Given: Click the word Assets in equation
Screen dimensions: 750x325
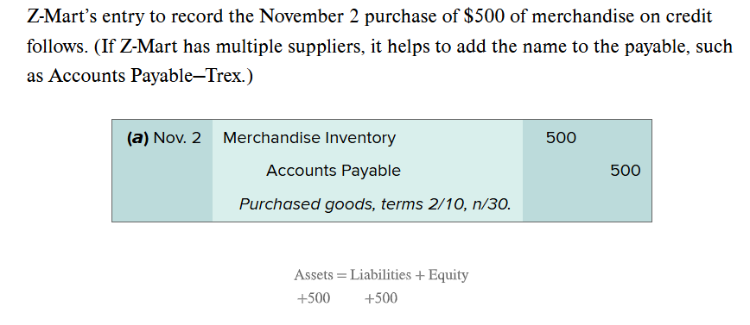Looking at the screenshot, I should click(x=314, y=275).
